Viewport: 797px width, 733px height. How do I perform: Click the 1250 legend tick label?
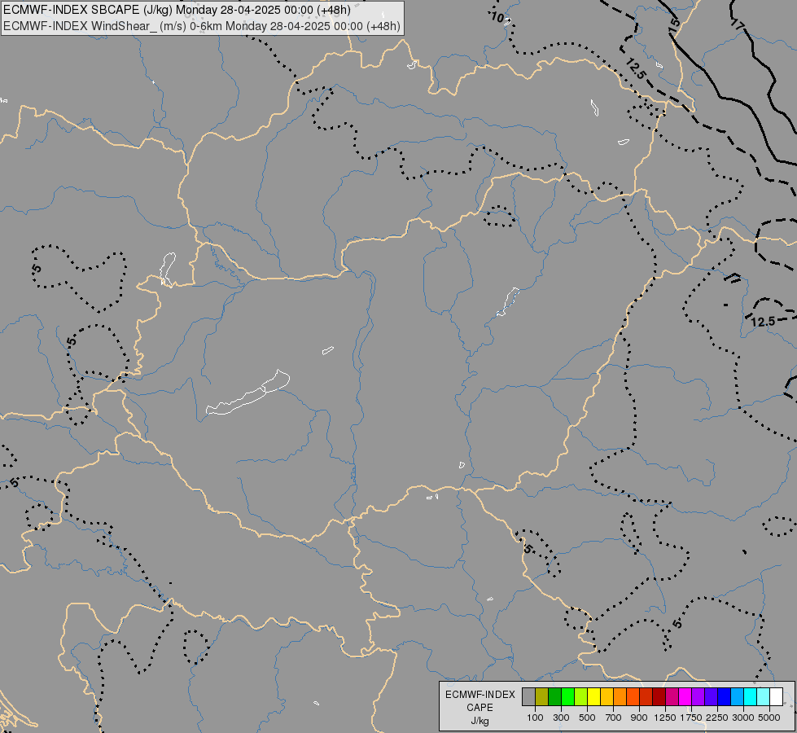click(x=665, y=718)
